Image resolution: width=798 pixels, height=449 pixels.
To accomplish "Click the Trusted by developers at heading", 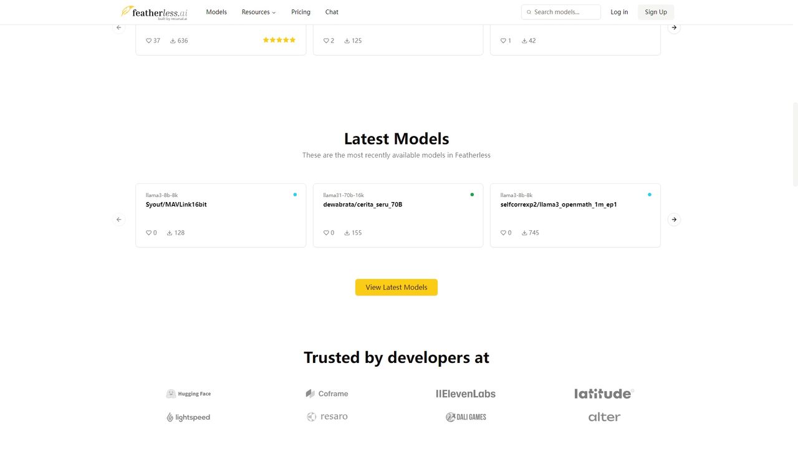I will pyautogui.click(x=397, y=357).
